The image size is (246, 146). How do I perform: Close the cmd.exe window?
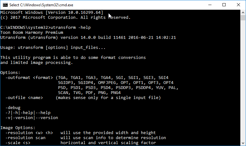click(238, 5)
